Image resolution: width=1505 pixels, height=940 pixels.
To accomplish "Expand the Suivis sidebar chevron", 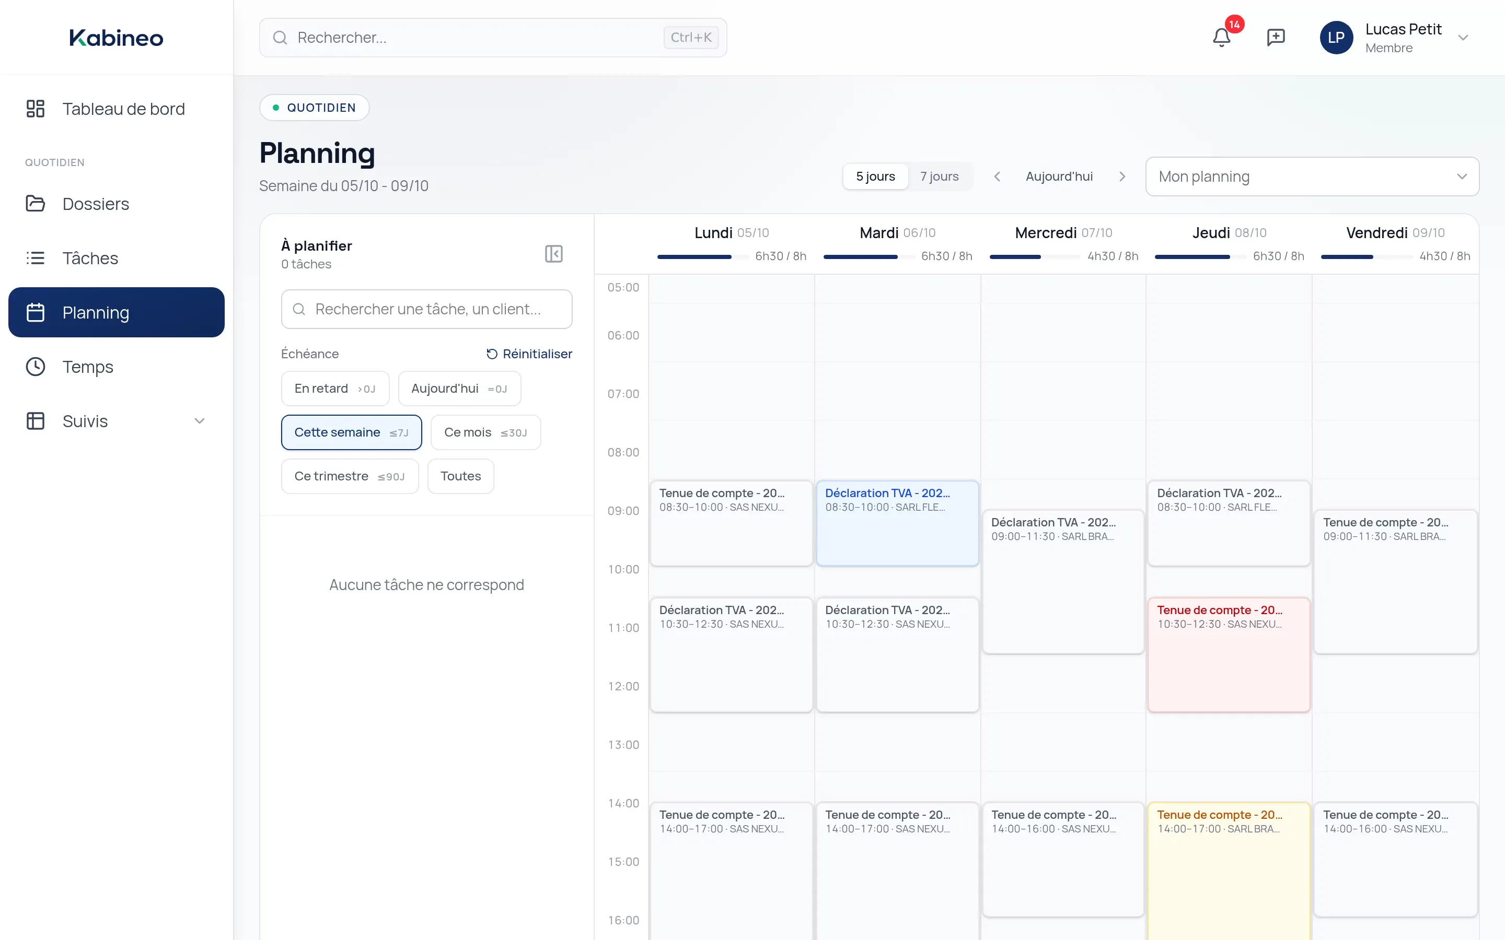I will 200,421.
